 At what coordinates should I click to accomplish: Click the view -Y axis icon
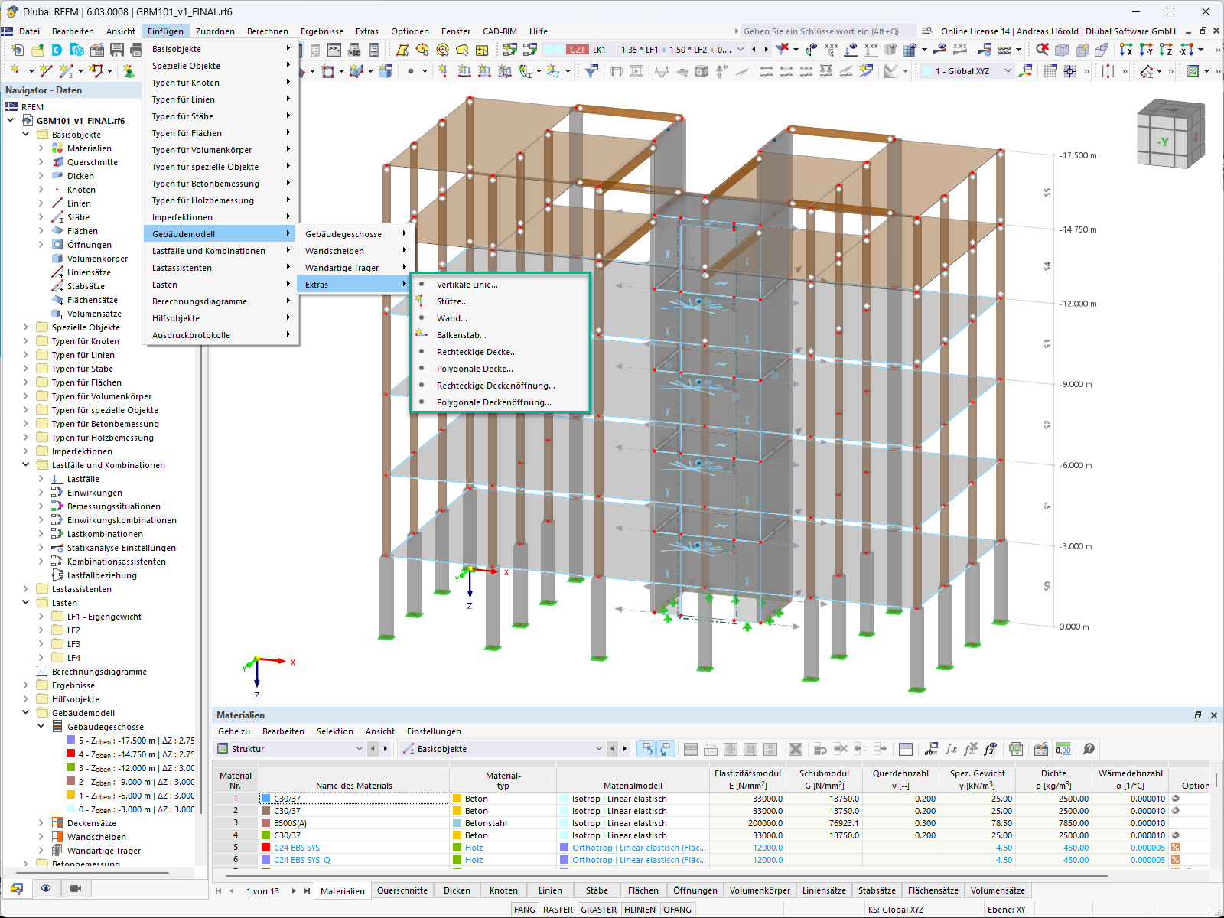(1146, 50)
